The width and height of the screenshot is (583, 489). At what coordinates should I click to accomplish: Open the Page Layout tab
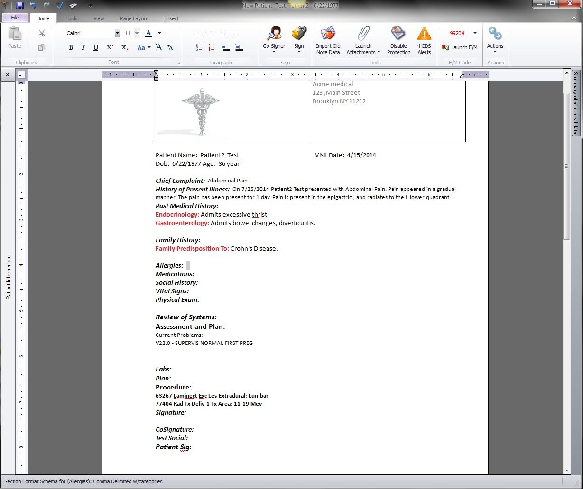tap(134, 18)
